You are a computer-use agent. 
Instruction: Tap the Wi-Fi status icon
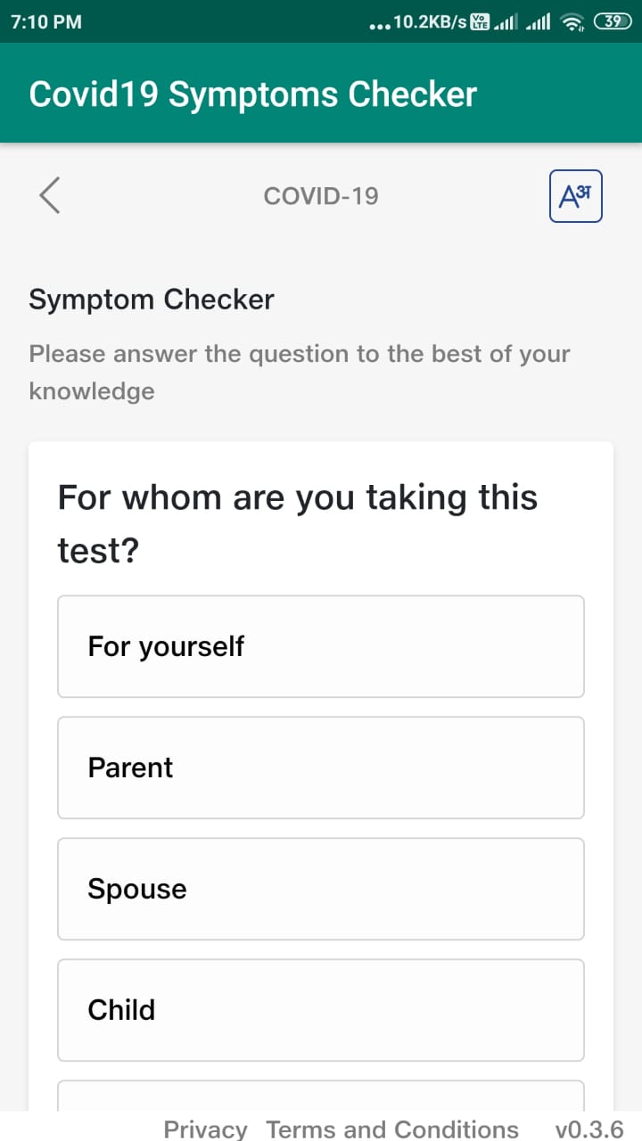[572, 21]
